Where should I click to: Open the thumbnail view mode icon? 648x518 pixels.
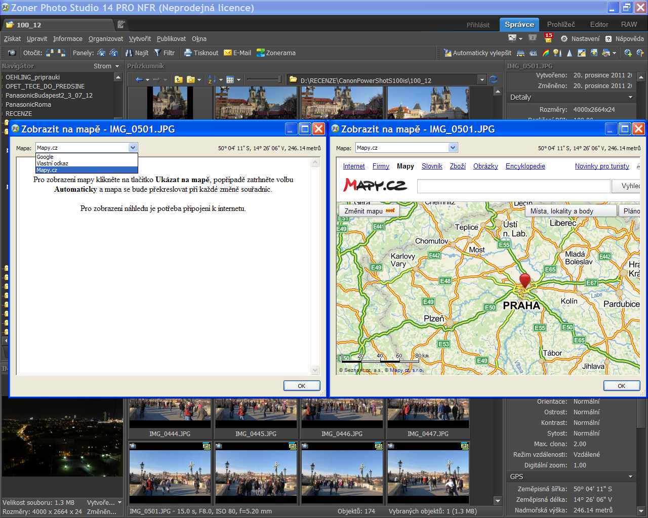pyautogui.click(x=230, y=79)
